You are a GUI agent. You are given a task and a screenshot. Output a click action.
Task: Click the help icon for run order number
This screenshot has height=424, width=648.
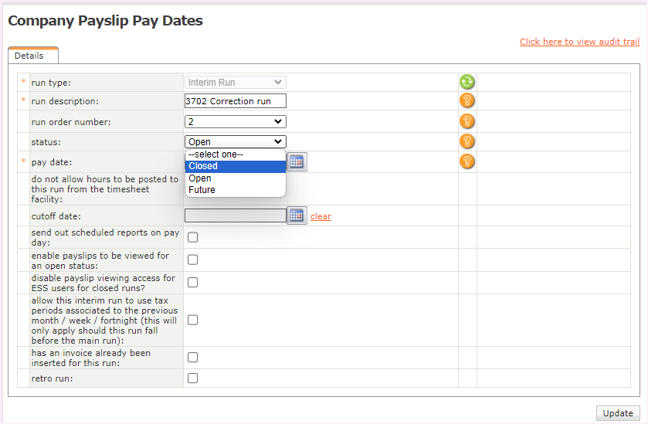[x=466, y=121]
